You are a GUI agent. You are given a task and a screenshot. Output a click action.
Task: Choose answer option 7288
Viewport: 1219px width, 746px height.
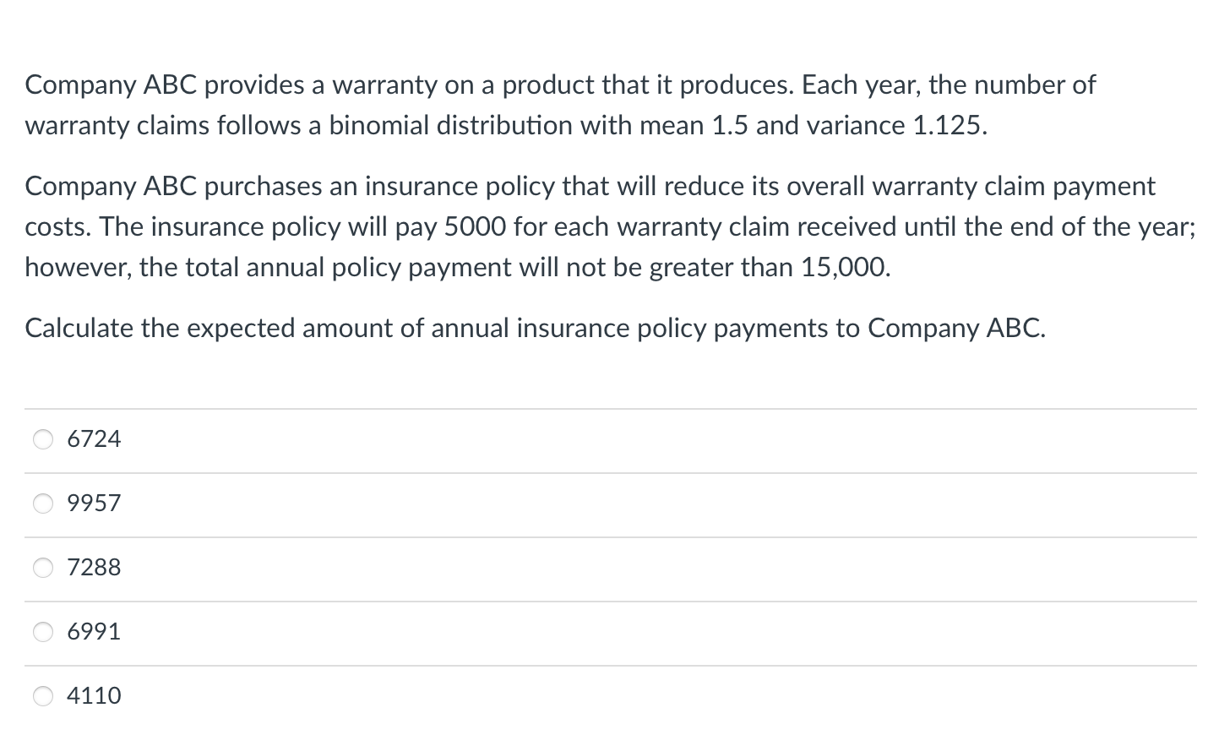[94, 568]
